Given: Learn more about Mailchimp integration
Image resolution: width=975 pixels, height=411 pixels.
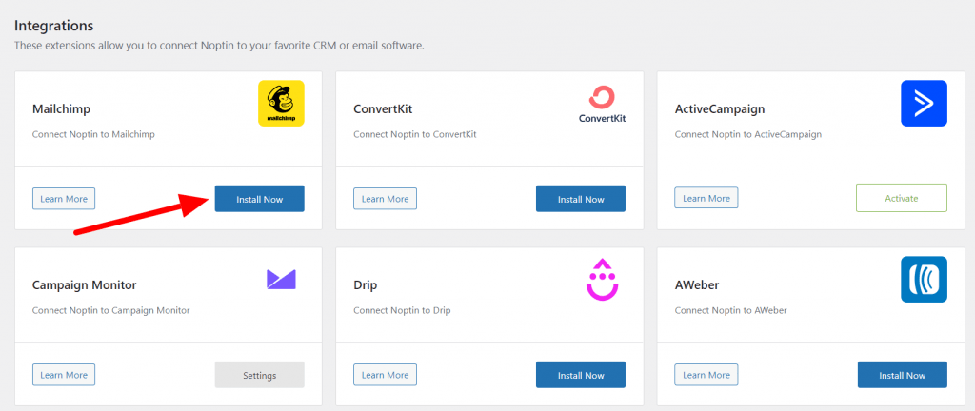Looking at the screenshot, I should (x=64, y=199).
